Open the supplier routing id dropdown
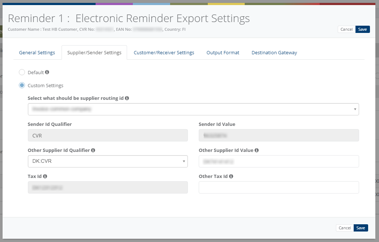 193,109
